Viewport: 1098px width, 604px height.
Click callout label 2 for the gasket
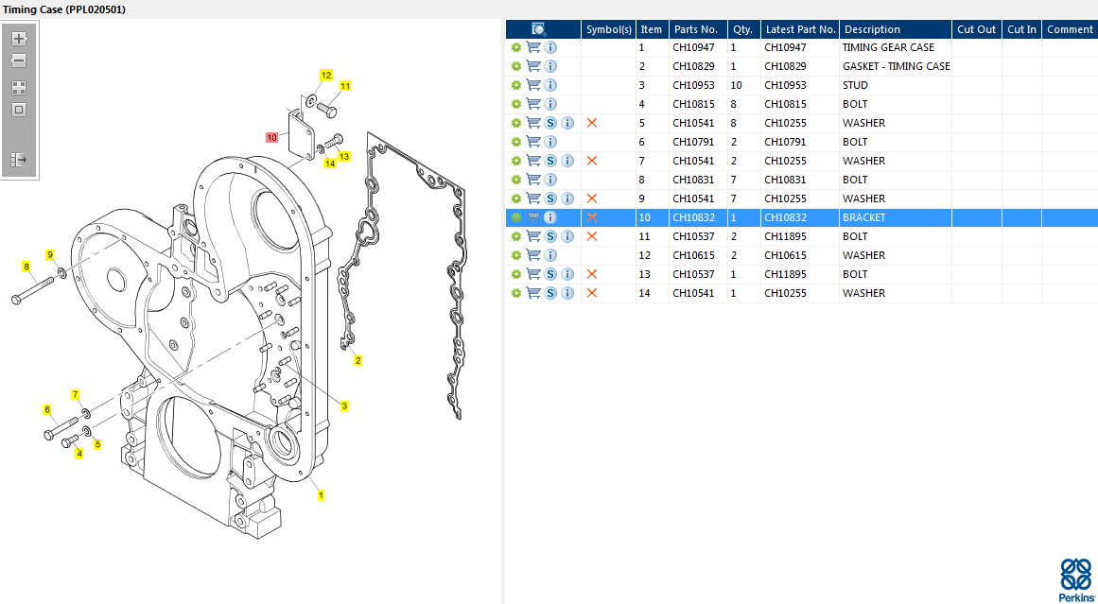tap(357, 360)
